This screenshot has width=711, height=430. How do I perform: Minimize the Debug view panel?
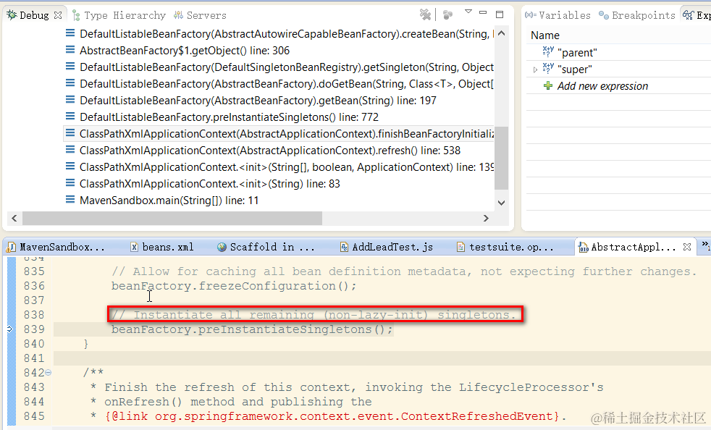click(x=483, y=13)
